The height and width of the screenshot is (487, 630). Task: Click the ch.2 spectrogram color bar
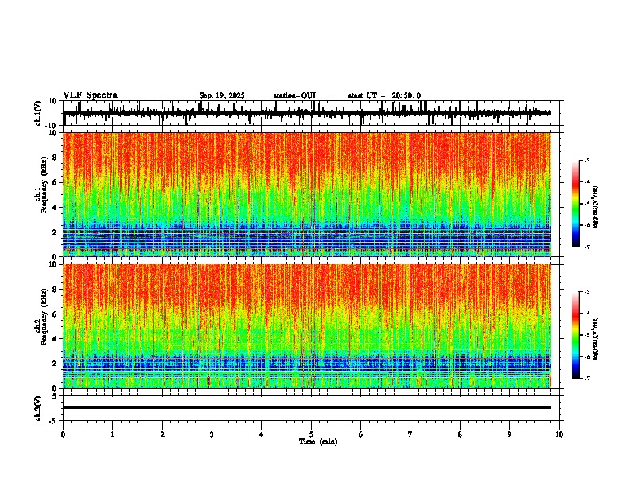[575, 335]
